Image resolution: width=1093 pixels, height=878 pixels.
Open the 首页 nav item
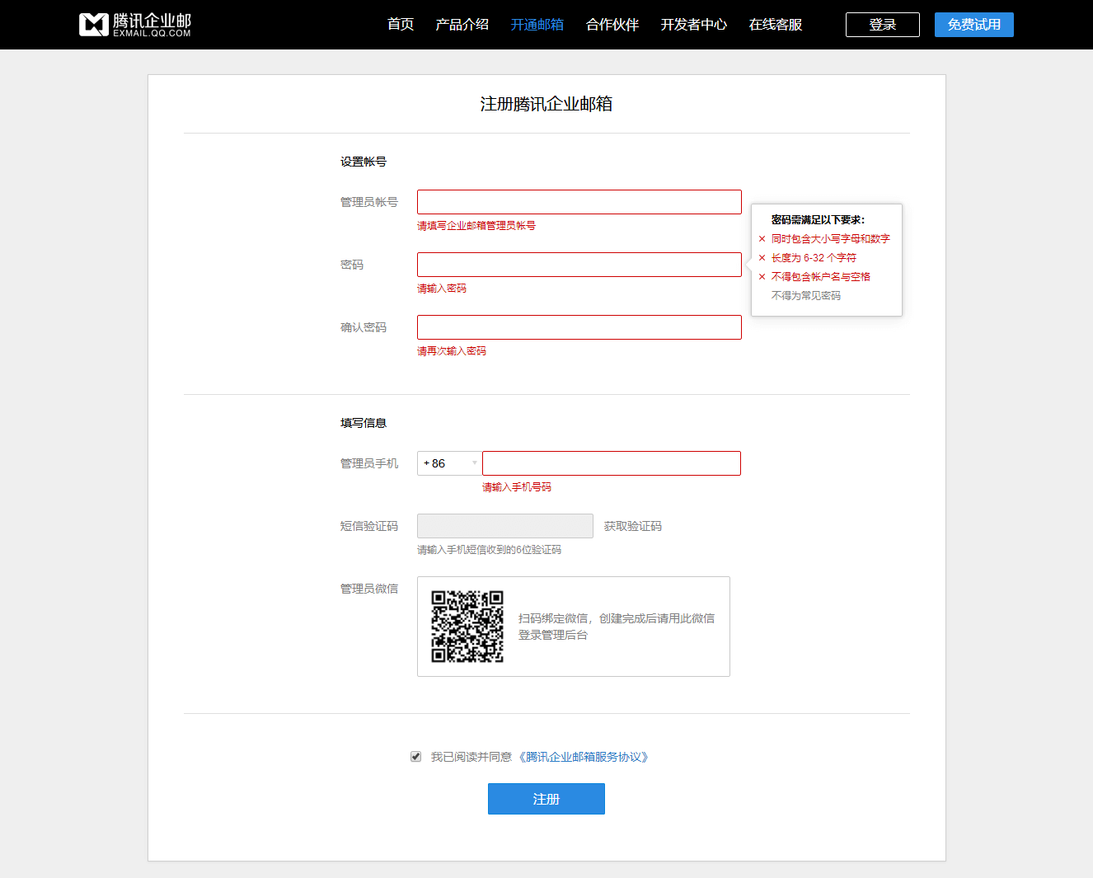tap(401, 25)
